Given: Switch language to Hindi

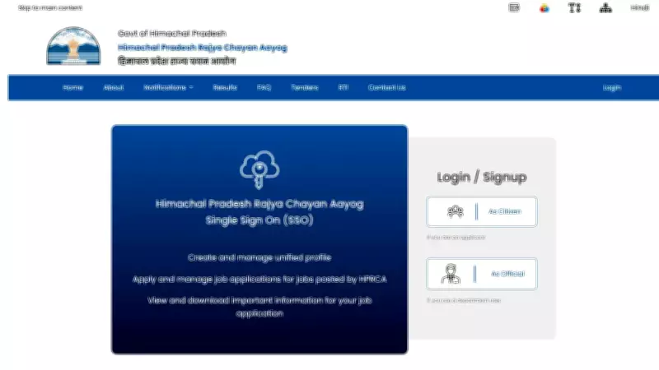Looking at the screenshot, I should (640, 7).
